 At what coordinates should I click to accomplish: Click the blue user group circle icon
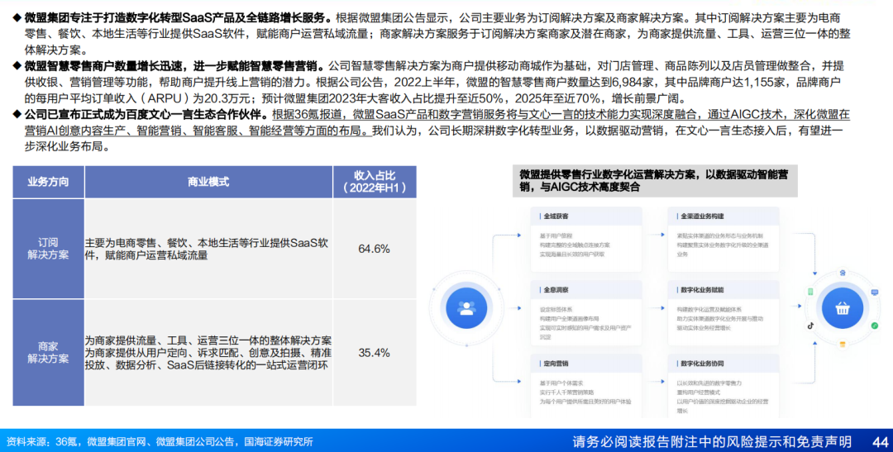click(466, 308)
